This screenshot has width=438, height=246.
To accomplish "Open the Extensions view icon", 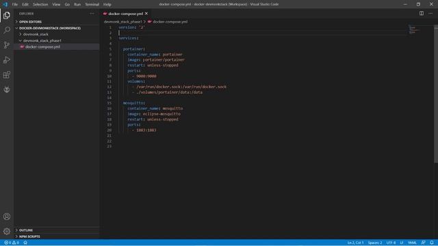I will click(x=7, y=74).
